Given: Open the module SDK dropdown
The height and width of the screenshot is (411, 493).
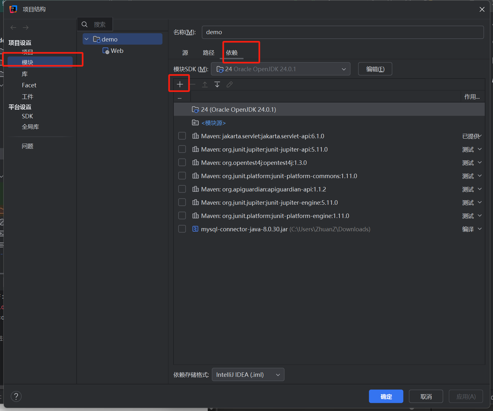Looking at the screenshot, I should pos(281,69).
